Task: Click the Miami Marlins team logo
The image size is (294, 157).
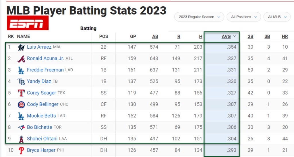Action: pyautogui.click(x=21, y=47)
